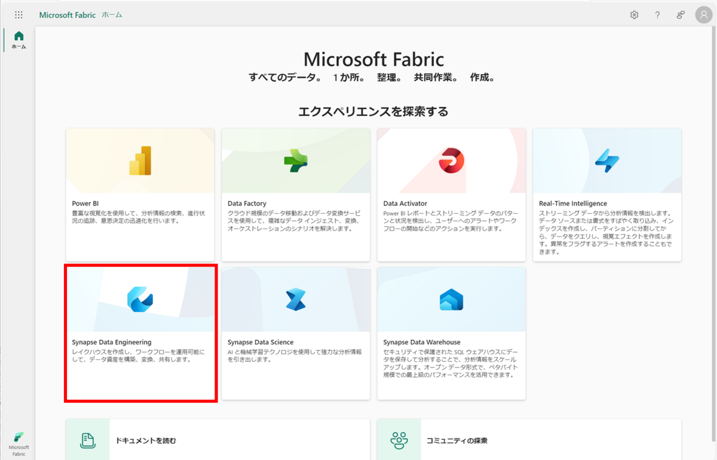Click the Power BI description text
717x460 pixels.
pos(139,217)
